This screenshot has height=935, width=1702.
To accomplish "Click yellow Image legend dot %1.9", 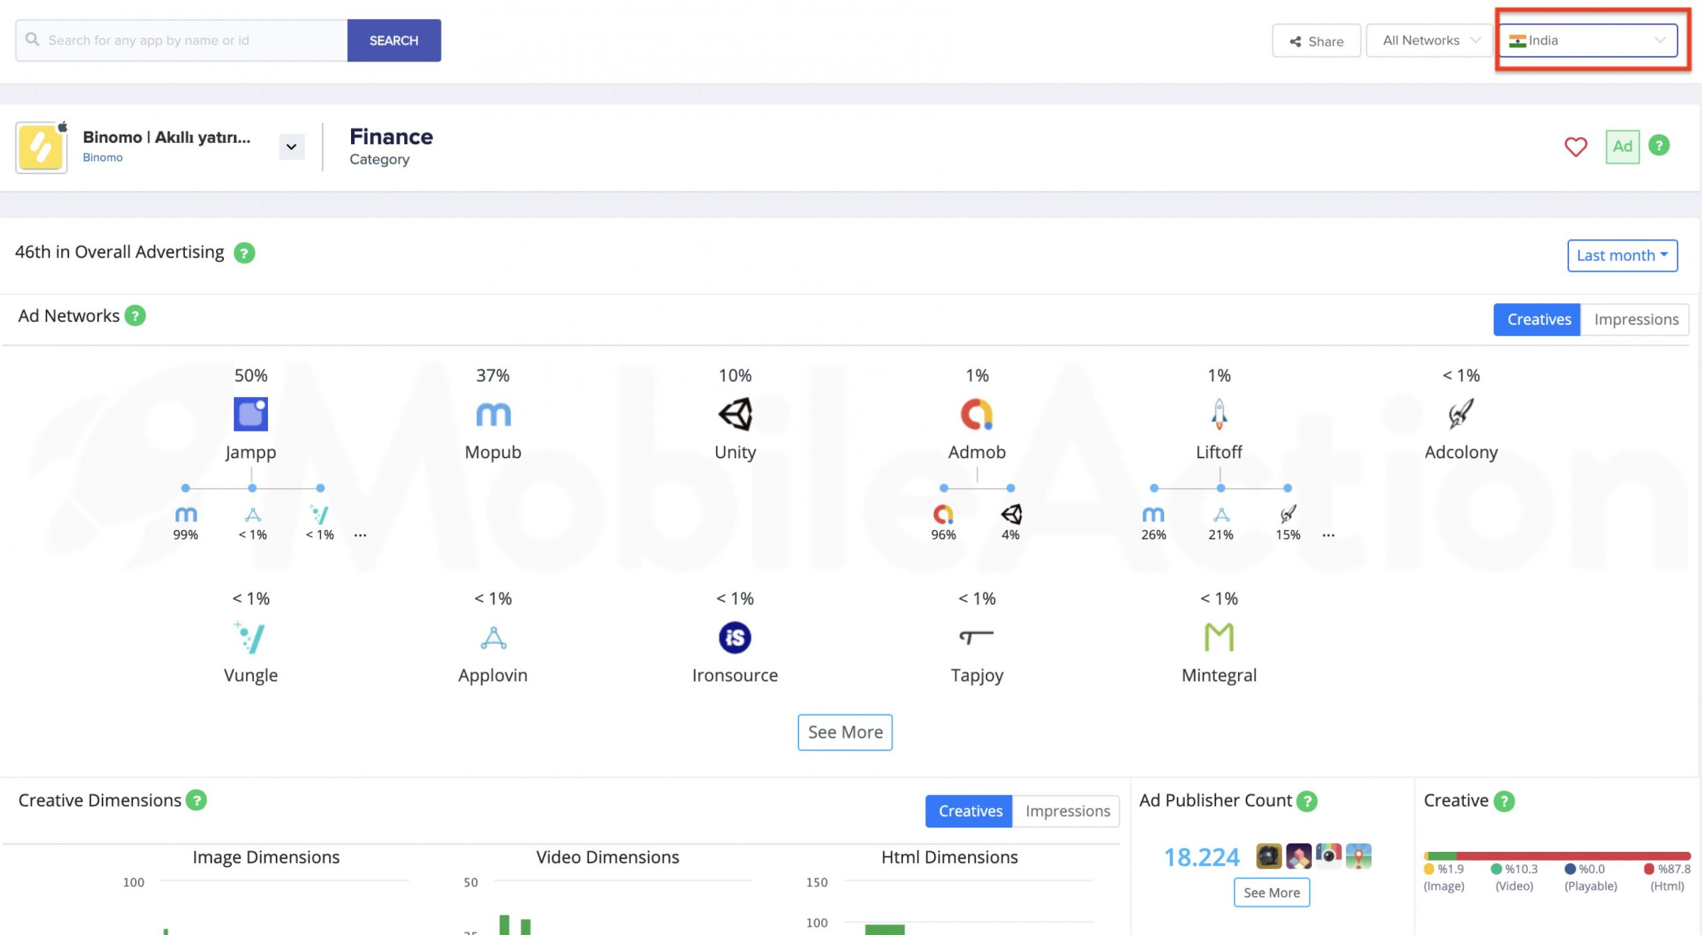I will point(1429,869).
